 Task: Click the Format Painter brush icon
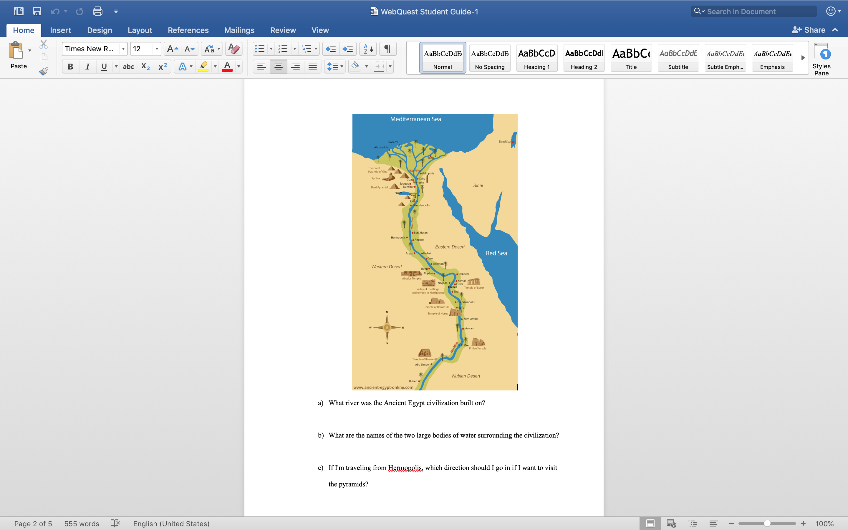tap(44, 71)
